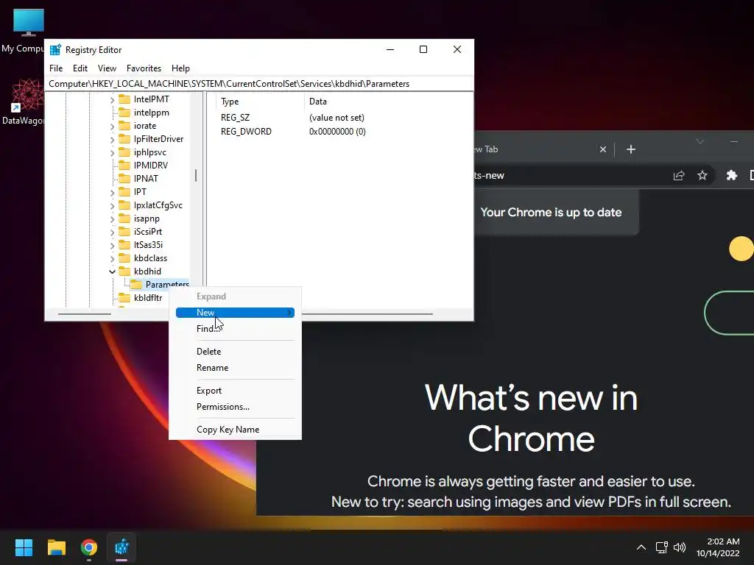Screen dimensions: 754x565
Task: Click the registry address path bar
Action: click(x=259, y=84)
